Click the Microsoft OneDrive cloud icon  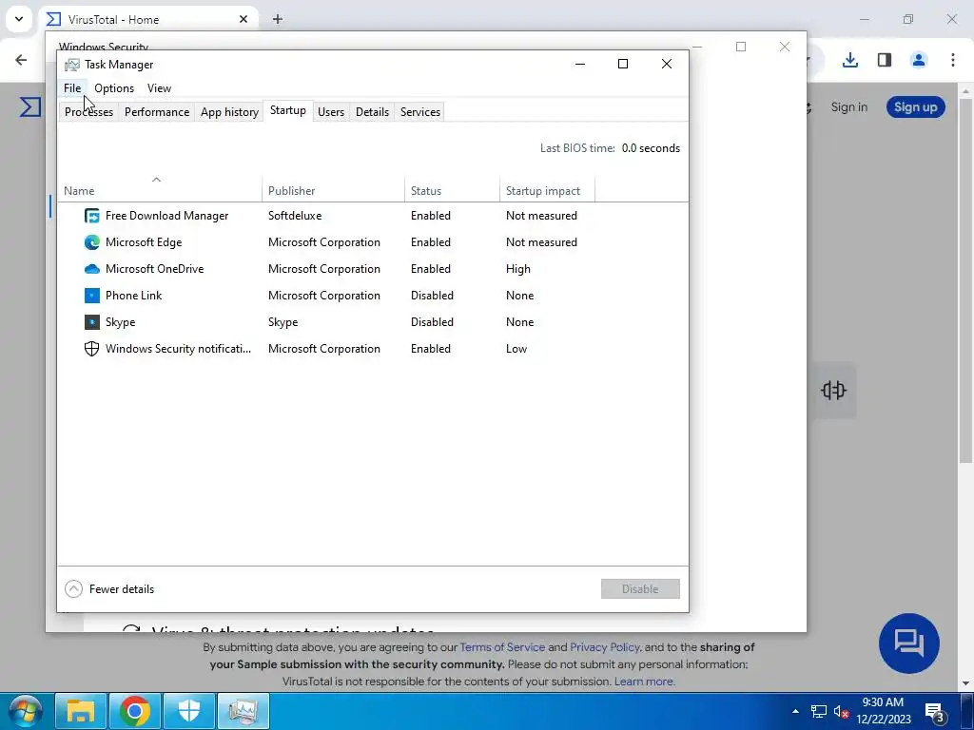92,269
